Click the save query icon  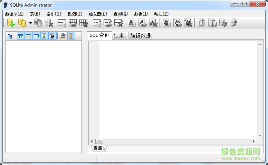[x=212, y=23]
